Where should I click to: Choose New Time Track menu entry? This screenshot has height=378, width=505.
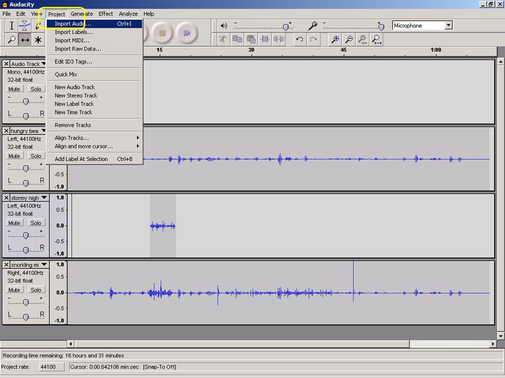(94, 112)
